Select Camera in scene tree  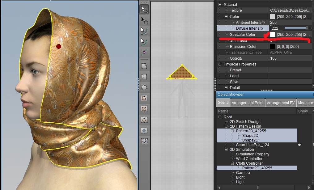coord(243,173)
